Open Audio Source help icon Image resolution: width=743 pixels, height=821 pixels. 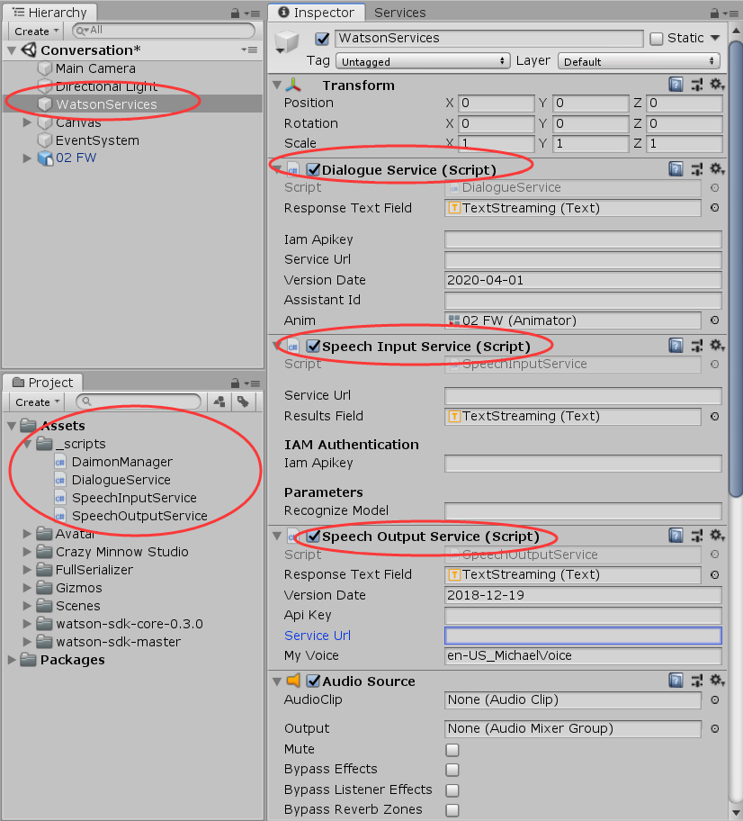[676, 681]
